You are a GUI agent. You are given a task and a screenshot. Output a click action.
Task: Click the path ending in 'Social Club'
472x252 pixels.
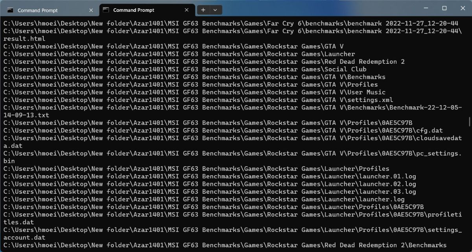pyautogui.click(x=185, y=69)
